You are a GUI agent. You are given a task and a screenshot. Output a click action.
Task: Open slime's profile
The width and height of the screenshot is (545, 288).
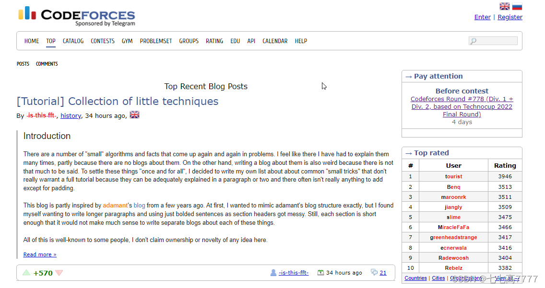click(453, 217)
